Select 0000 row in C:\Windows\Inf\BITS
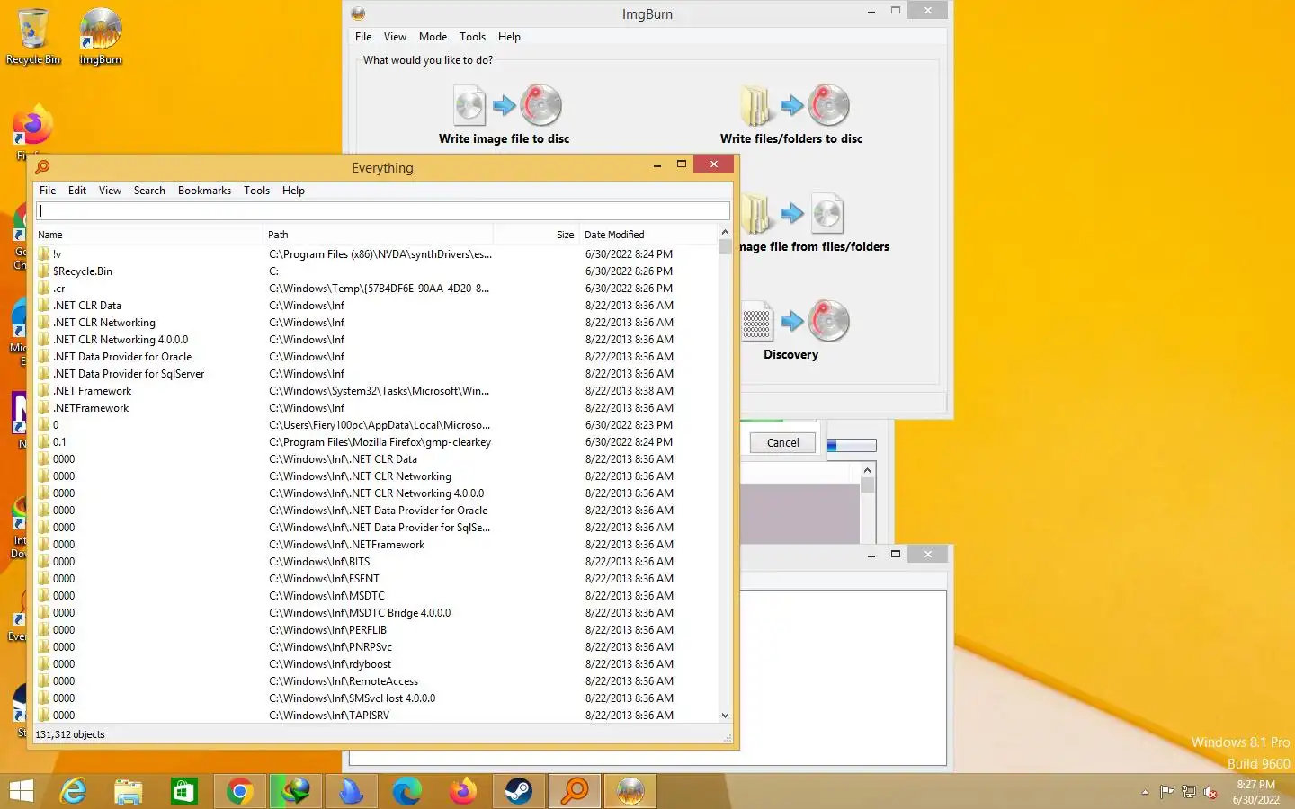1295x809 pixels. tap(376, 562)
